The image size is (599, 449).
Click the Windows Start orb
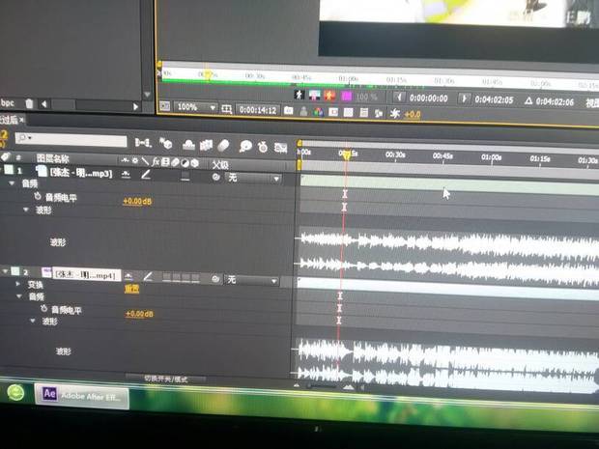pyautogui.click(x=16, y=393)
